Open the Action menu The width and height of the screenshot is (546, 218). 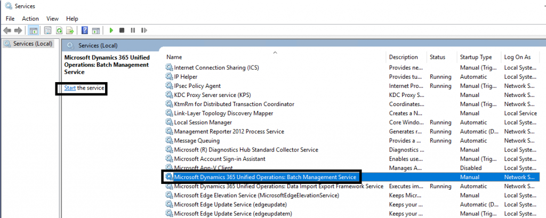[30, 19]
